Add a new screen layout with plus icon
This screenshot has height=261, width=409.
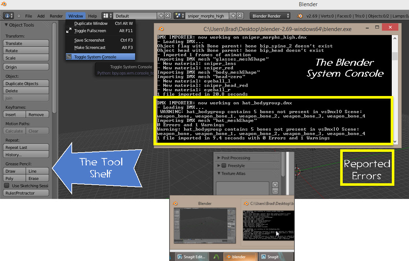161,16
